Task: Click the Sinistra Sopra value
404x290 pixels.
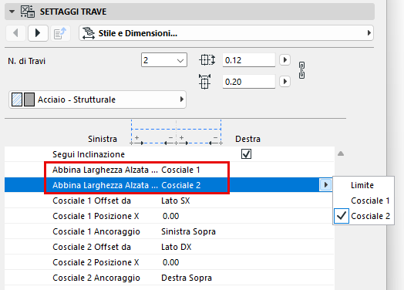Action: pyautogui.click(x=188, y=231)
